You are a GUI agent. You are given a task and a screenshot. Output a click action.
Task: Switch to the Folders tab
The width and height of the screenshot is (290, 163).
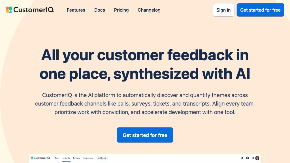(x=76, y=158)
